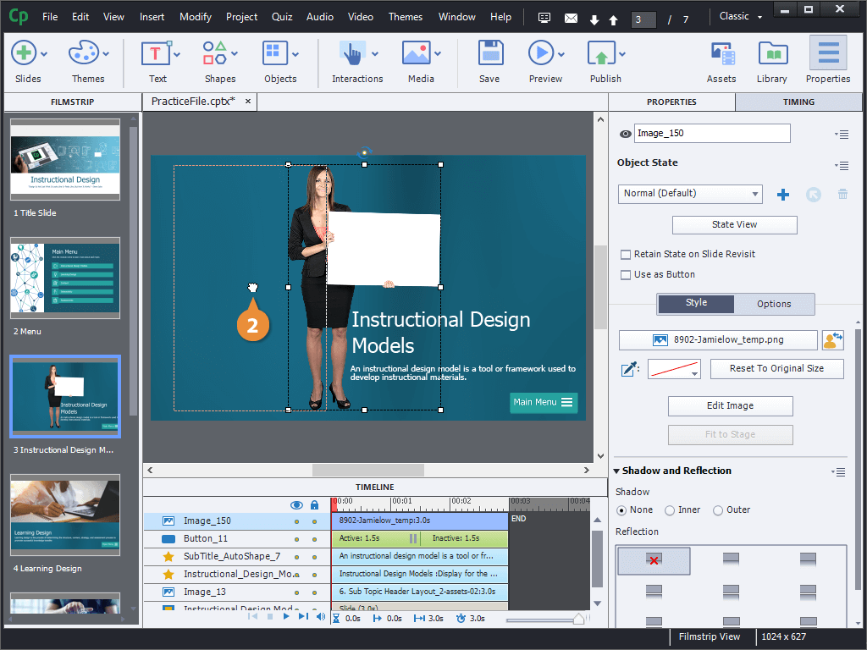Select the no-reflection preset swatch
867x650 pixels.
point(654,560)
